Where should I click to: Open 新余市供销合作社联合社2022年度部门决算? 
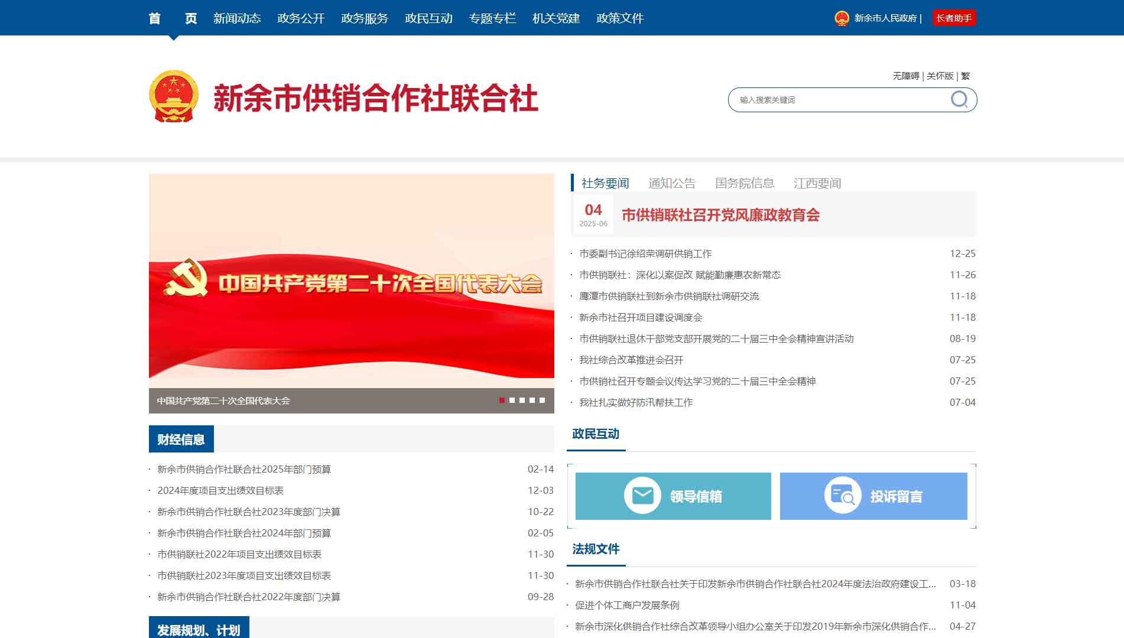tap(249, 597)
